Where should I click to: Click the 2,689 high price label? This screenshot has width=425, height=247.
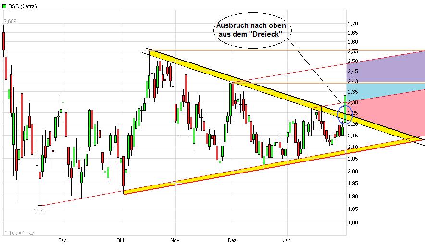10,21
